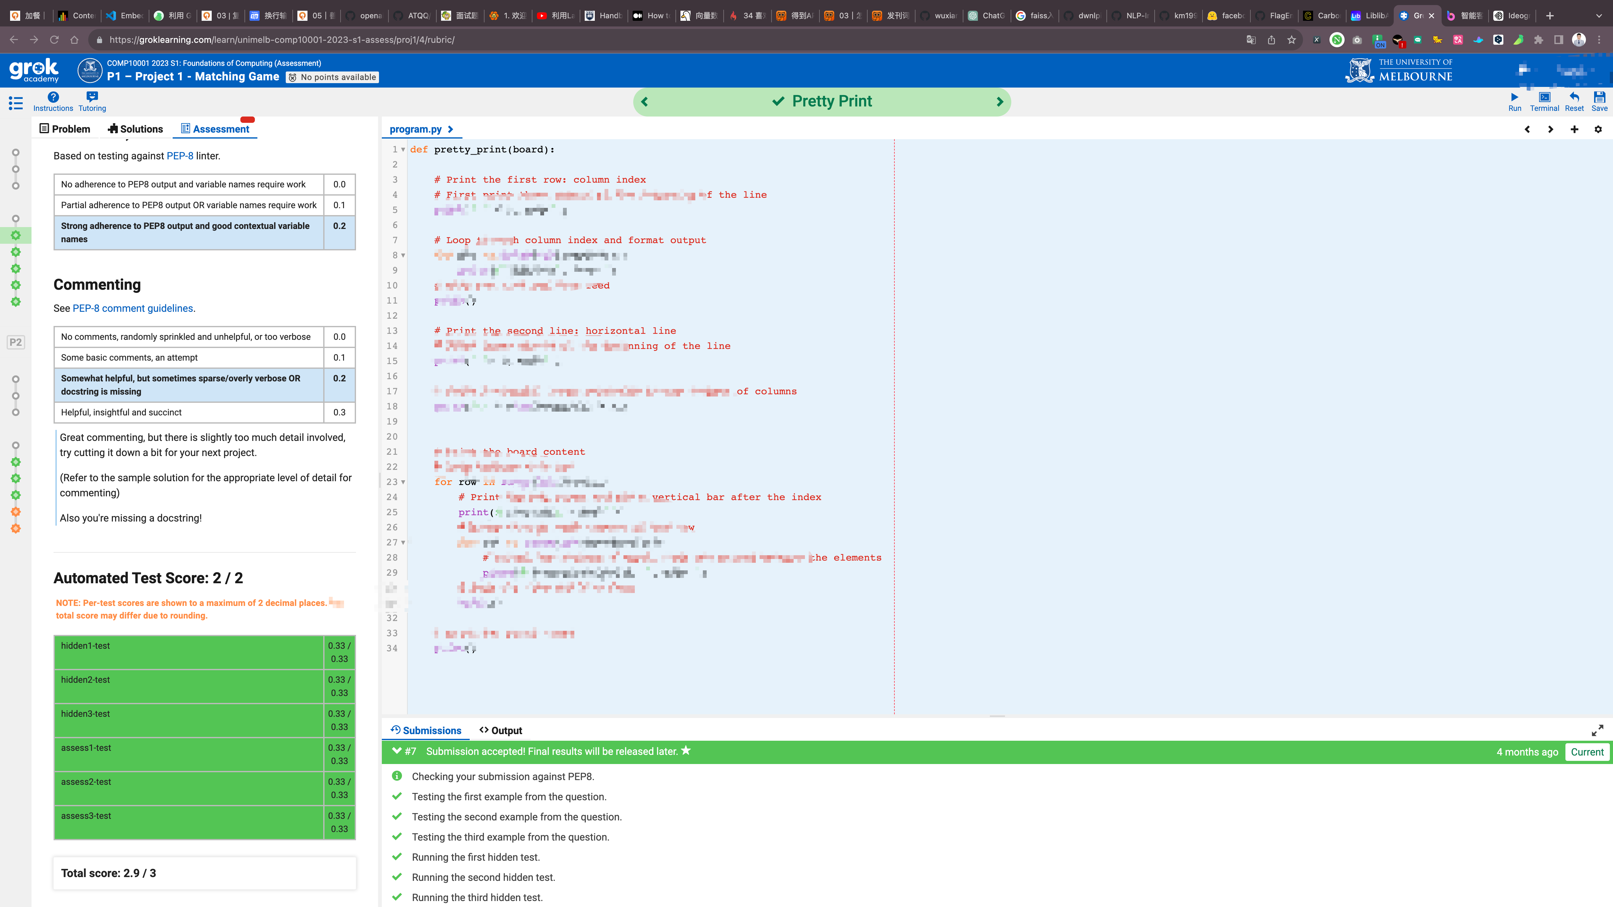1613x907 pixels.
Task: Switch to the Problem tab
Action: pos(65,129)
